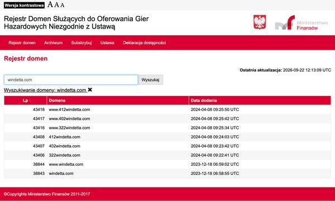The image size is (335, 201).
Task: Open Deklaracja dostępności menu item
Action: click(x=145, y=43)
